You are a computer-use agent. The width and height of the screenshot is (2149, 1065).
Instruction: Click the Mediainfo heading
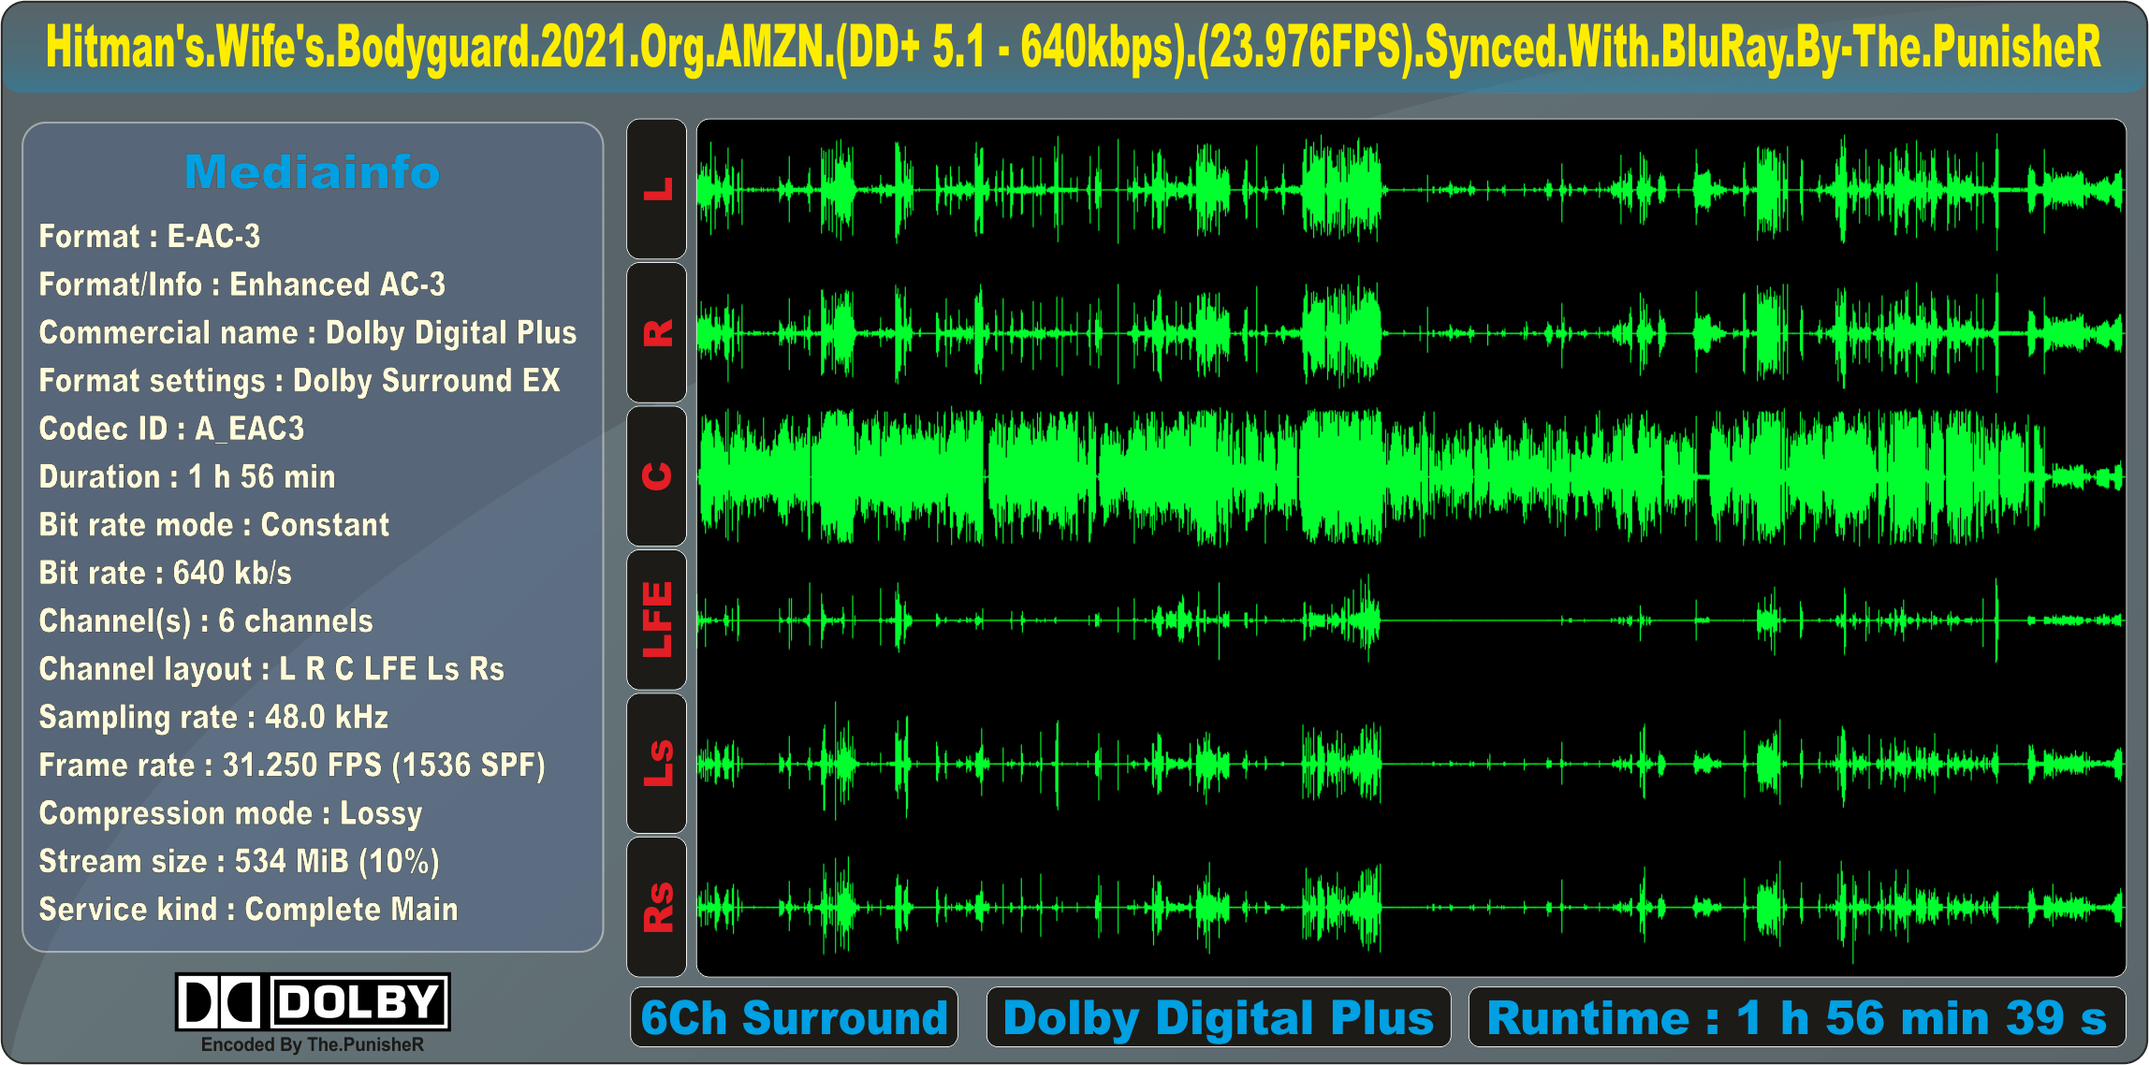click(x=313, y=172)
